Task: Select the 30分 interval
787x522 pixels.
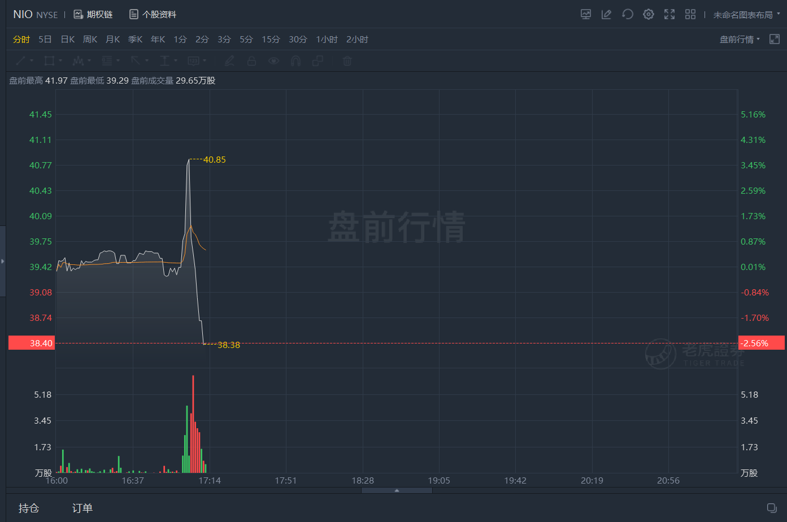Action: point(298,40)
